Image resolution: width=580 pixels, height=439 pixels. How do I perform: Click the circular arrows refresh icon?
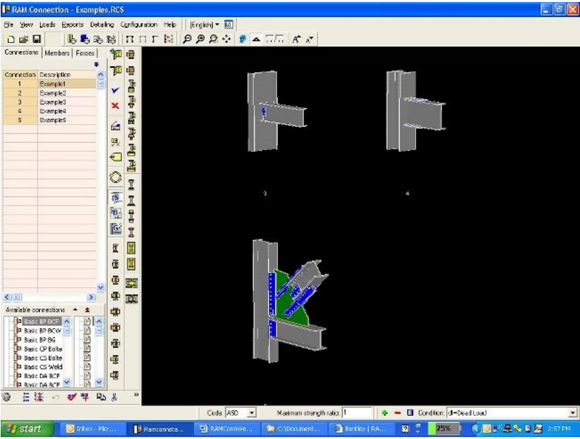(x=115, y=177)
